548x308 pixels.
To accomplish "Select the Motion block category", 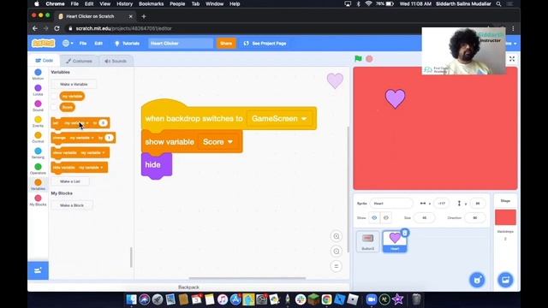I will tap(38, 74).
